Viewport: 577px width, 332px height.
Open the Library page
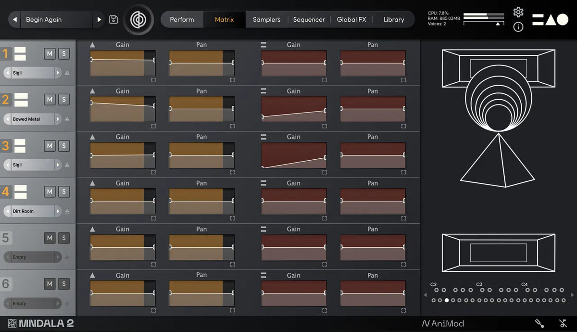tap(393, 20)
